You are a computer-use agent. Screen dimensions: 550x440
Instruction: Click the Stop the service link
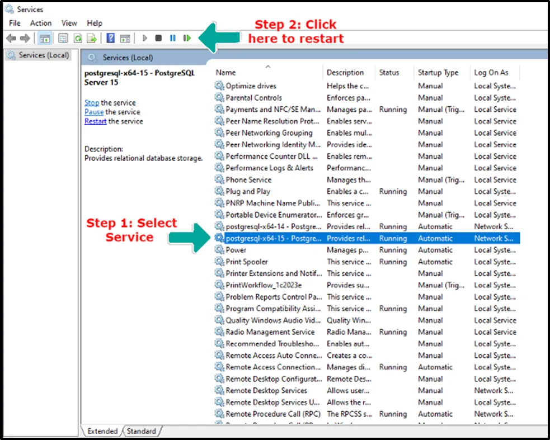click(92, 103)
